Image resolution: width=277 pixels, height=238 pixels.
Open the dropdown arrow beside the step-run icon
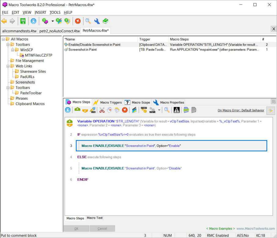(x=159, y=110)
